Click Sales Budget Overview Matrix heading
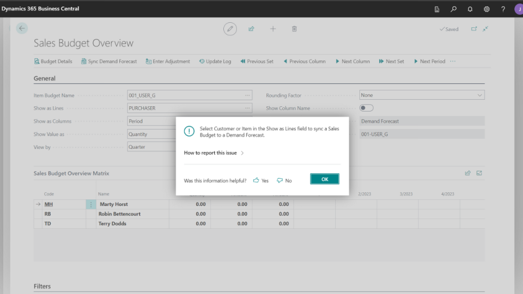This screenshot has height=294, width=523. click(x=71, y=173)
